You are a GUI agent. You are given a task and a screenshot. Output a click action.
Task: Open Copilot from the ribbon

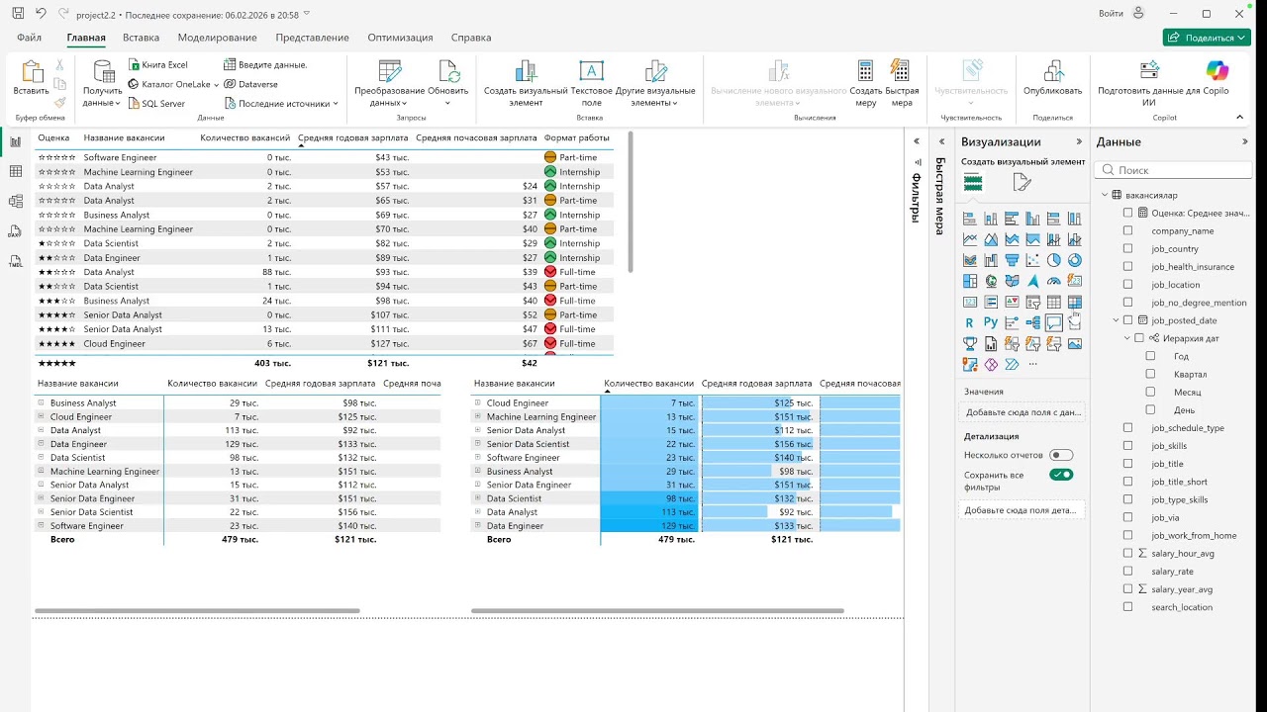point(1217,71)
